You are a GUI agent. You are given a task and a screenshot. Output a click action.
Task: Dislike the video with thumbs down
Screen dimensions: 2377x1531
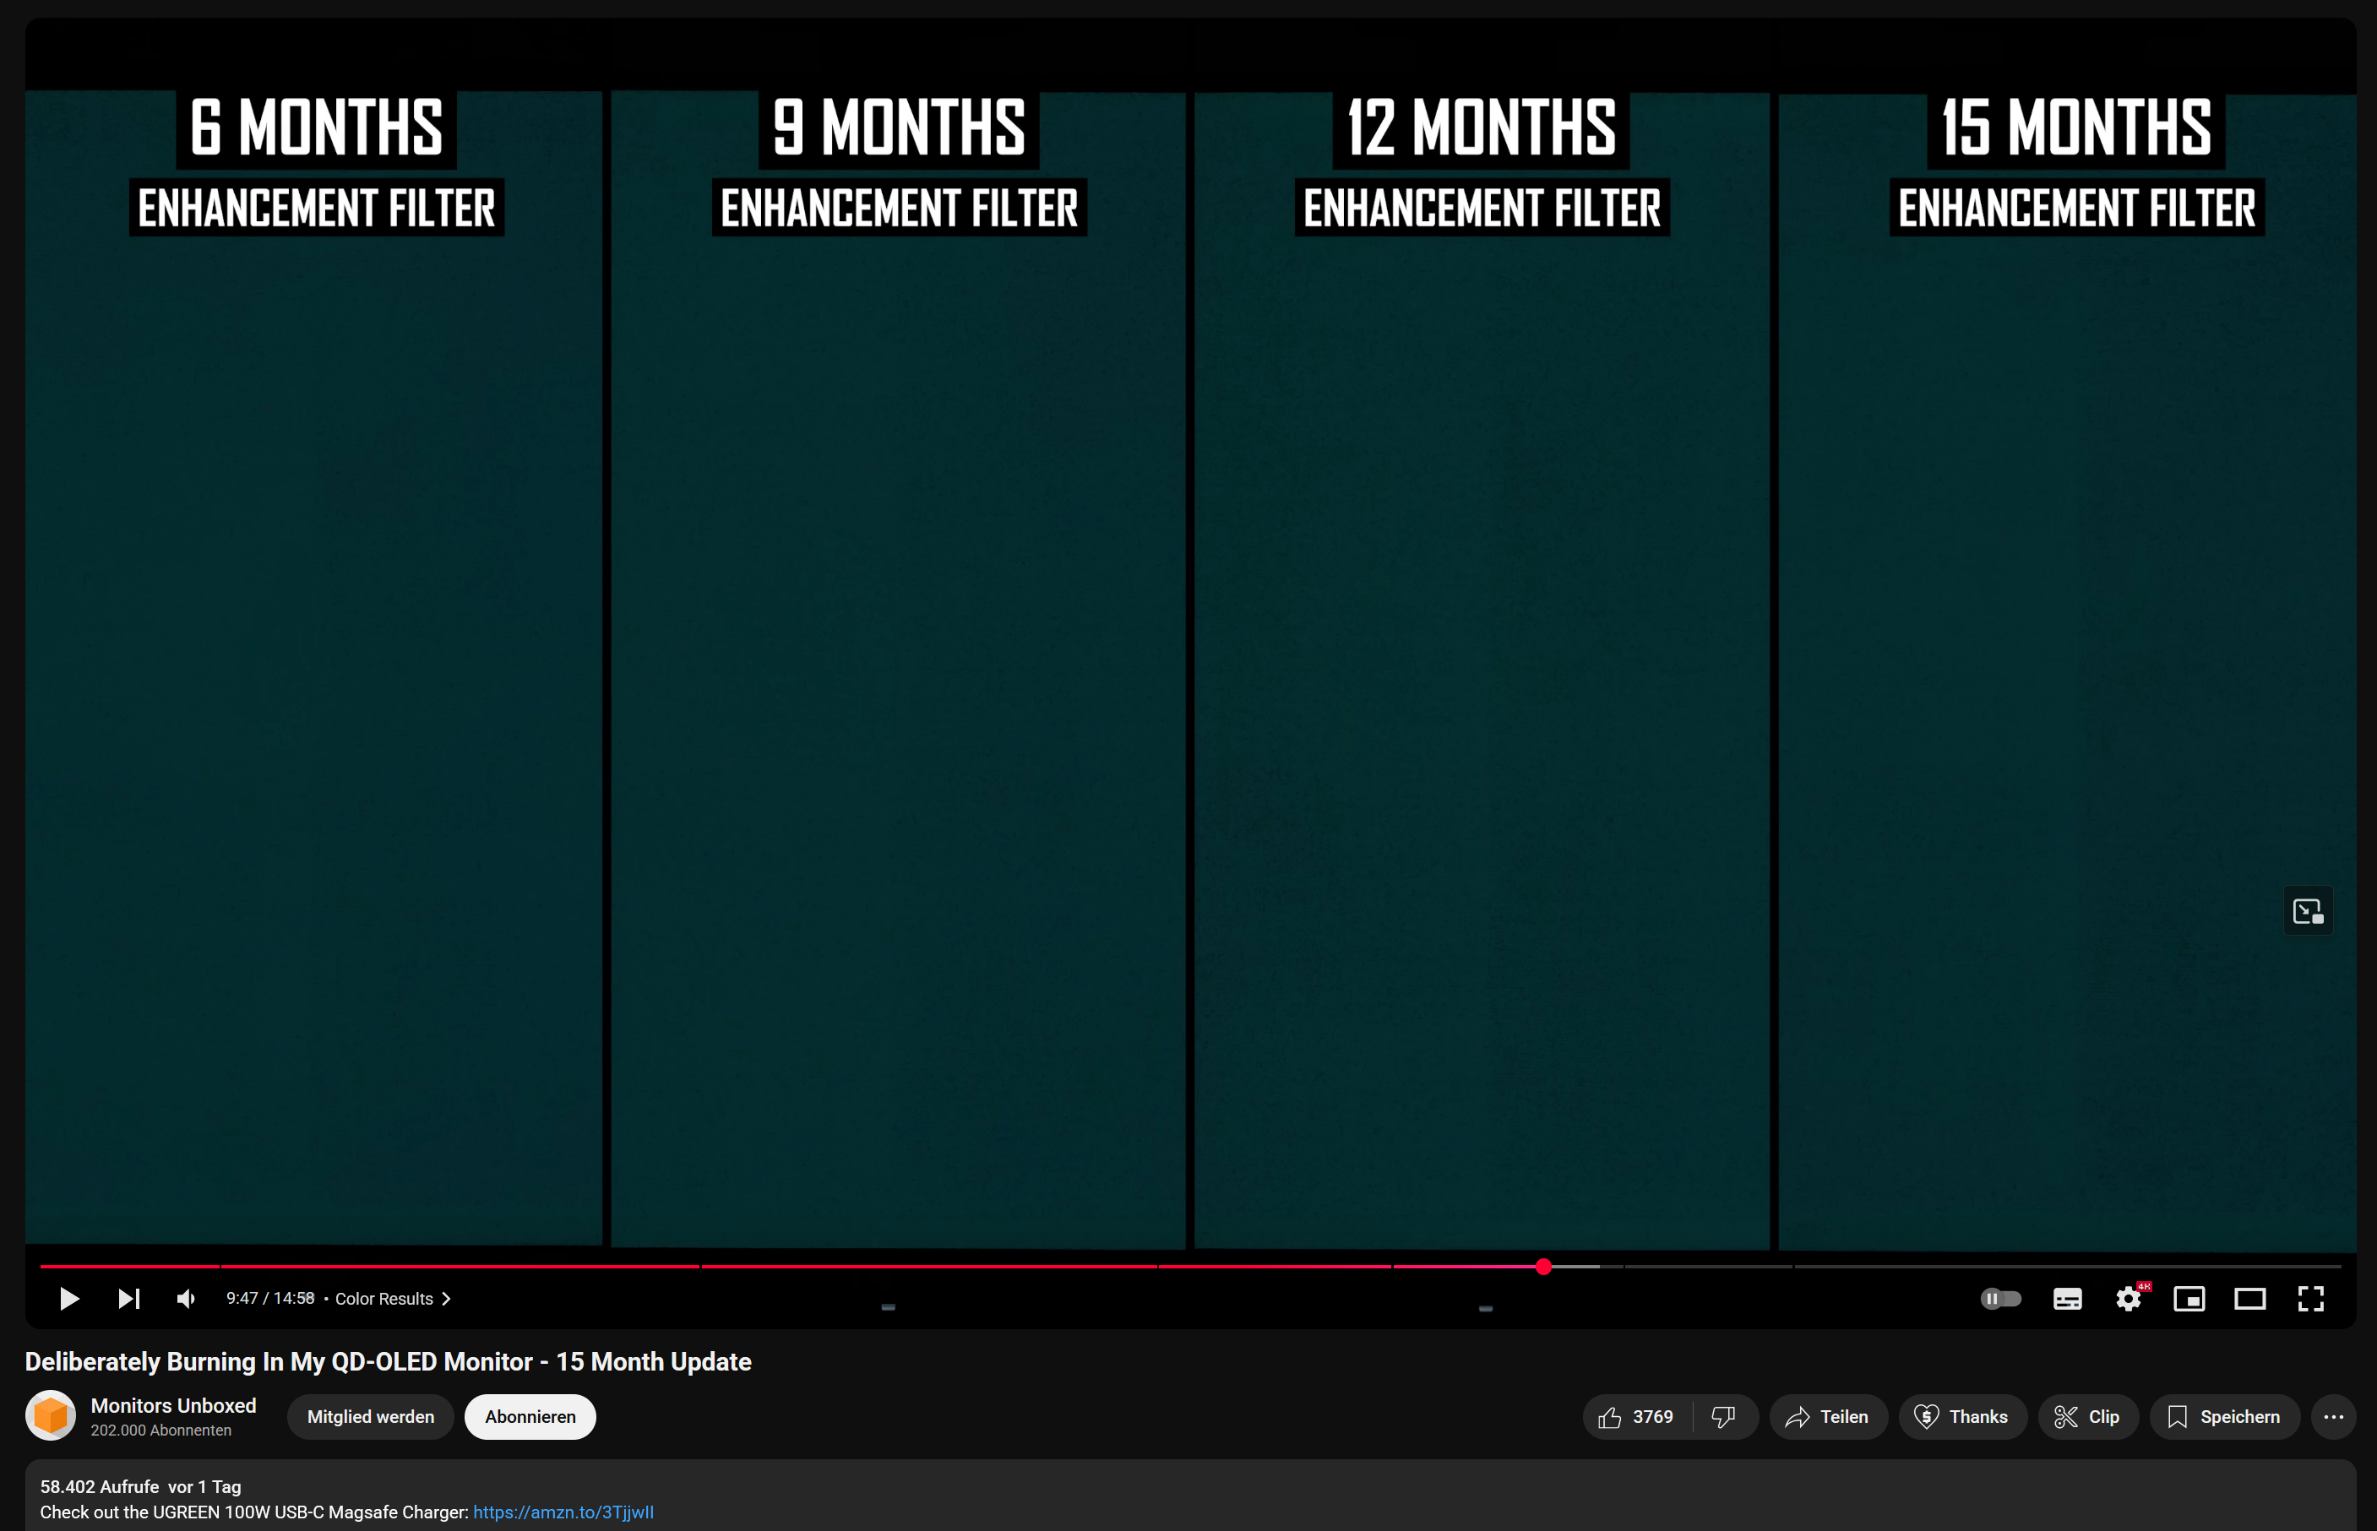[1724, 1417]
